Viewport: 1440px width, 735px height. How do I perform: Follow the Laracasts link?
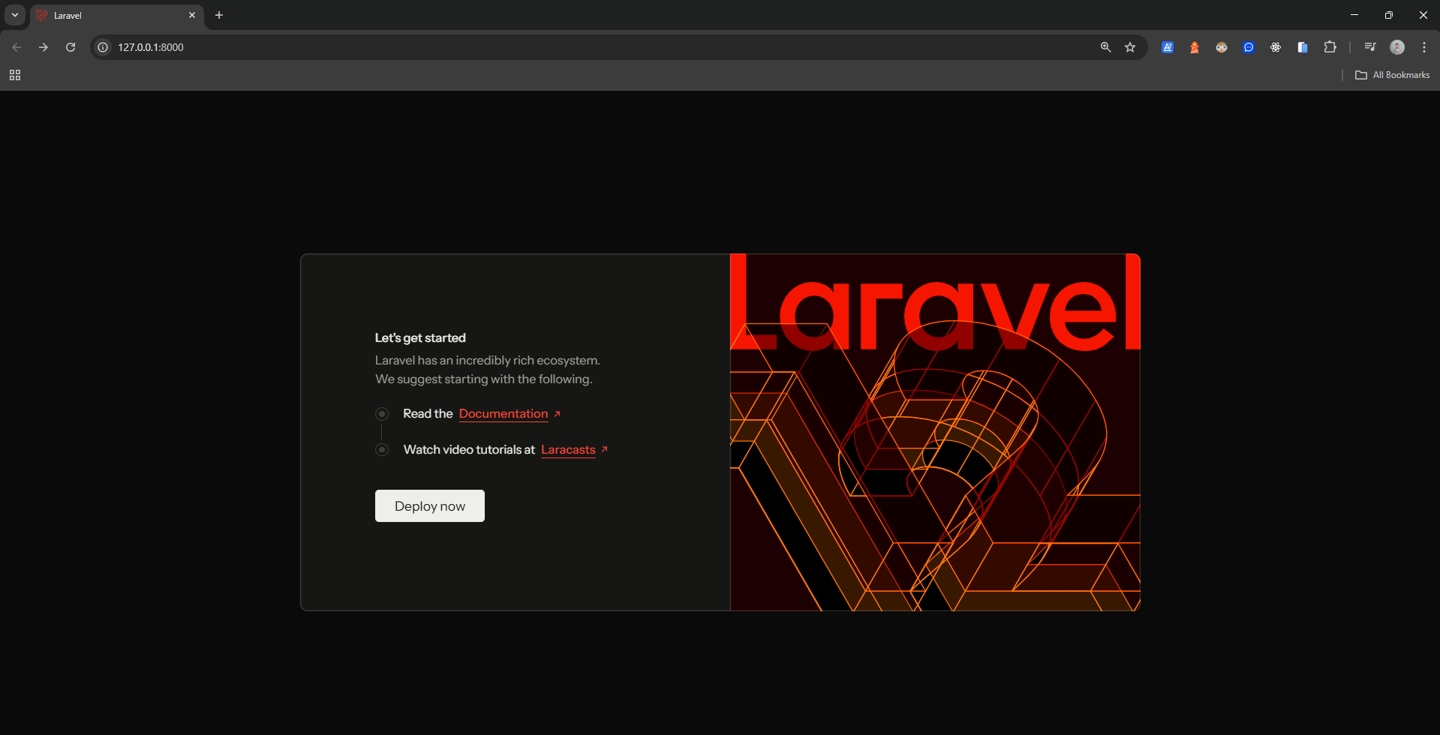568,450
